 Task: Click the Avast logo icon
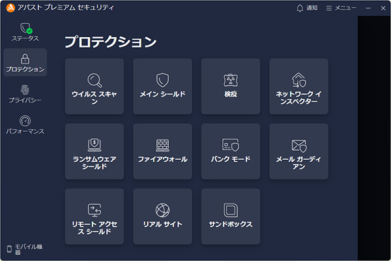coord(10,8)
